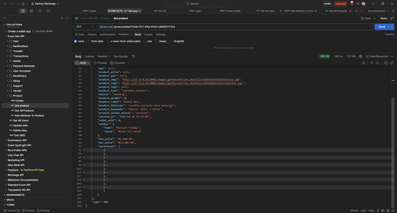Click the request URL input field
The width and height of the screenshot is (397, 213).
[x=235, y=27]
